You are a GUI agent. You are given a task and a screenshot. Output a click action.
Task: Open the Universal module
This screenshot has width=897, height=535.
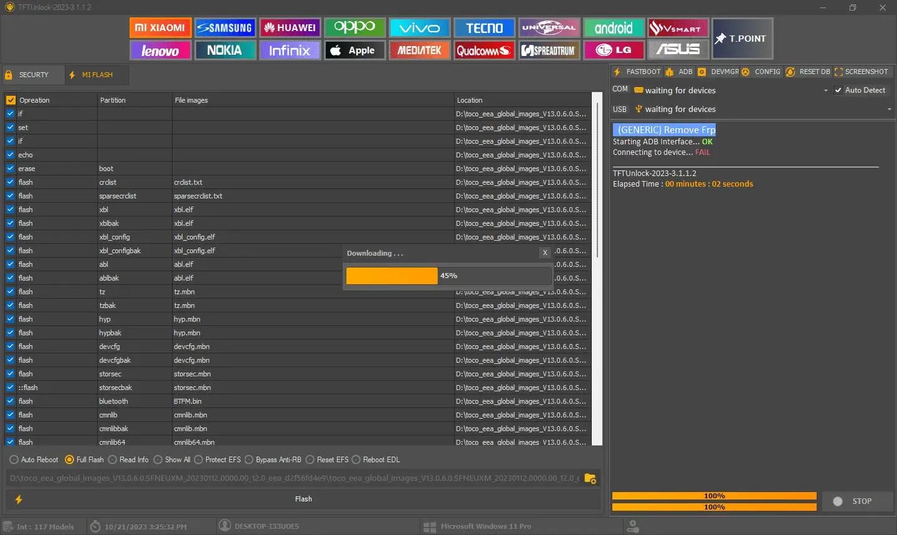(x=549, y=27)
